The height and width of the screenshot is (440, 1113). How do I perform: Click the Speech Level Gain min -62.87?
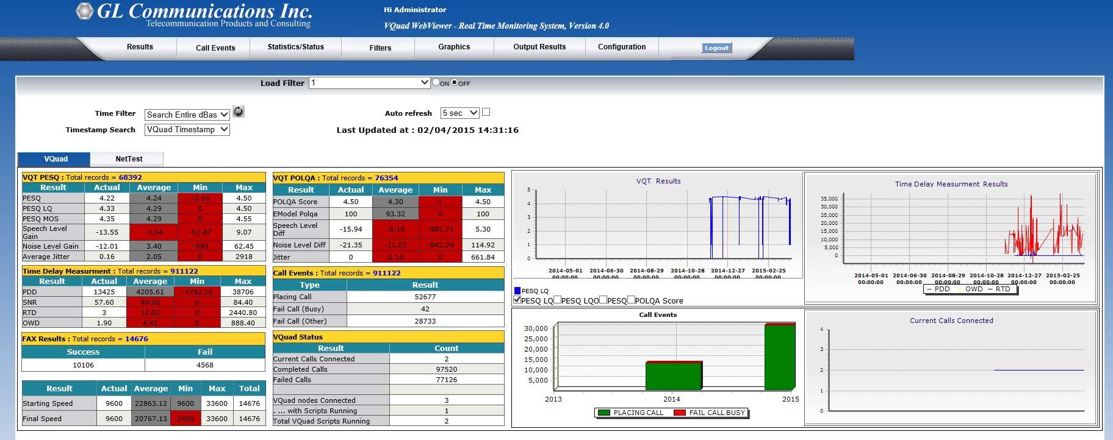200,232
